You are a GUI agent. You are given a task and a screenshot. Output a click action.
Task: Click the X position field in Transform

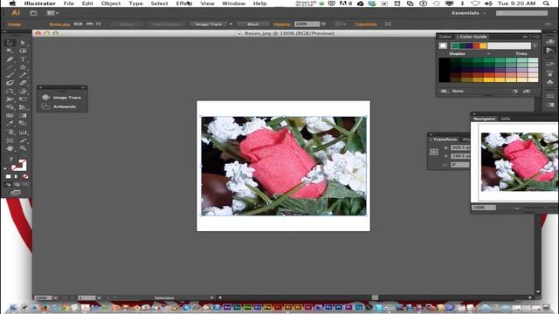[460, 147]
